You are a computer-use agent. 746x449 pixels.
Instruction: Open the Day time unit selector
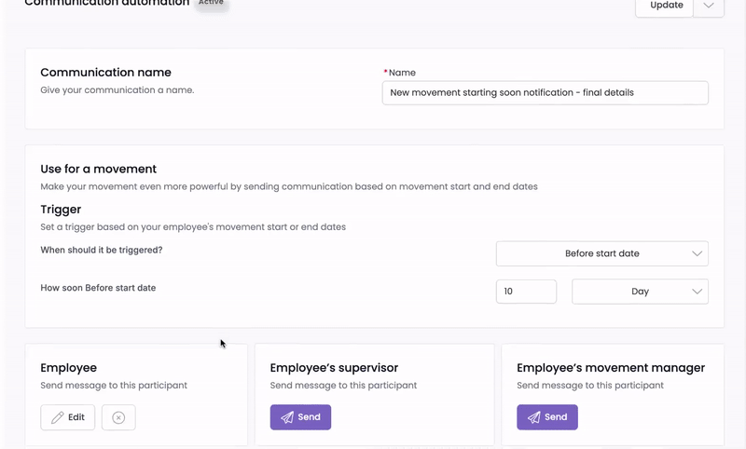coord(639,292)
